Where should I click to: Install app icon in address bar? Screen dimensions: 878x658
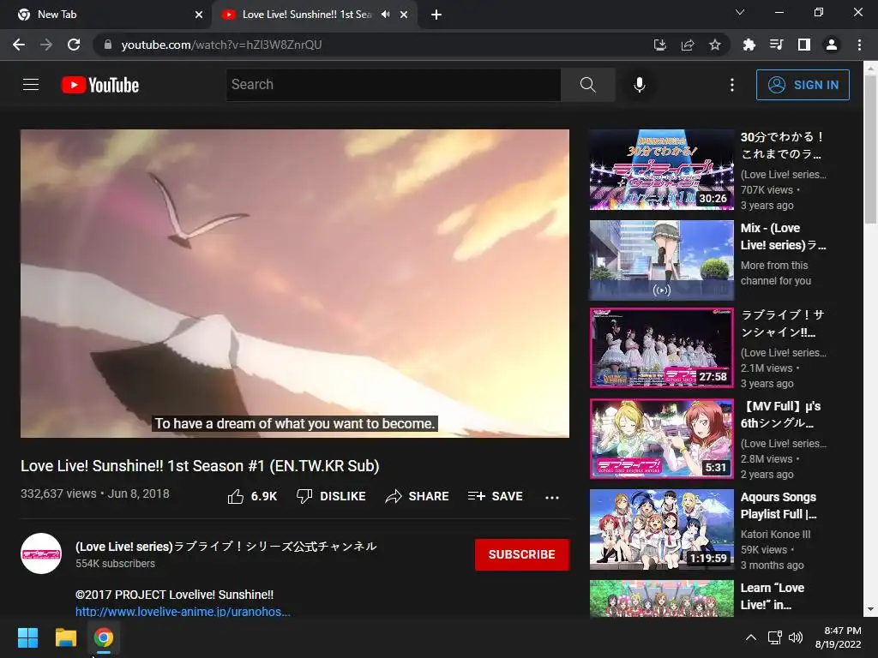pos(659,45)
